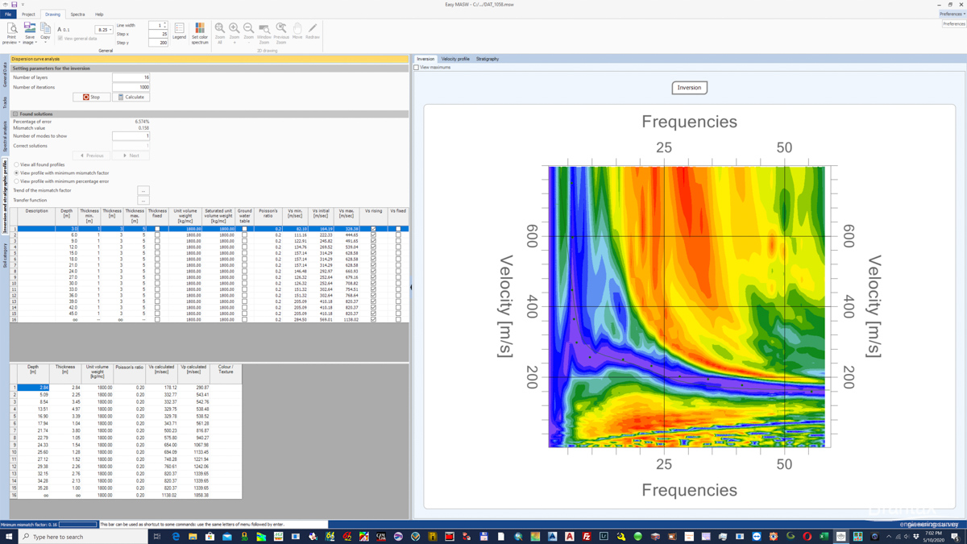Select View profile with minimum percentage error
This screenshot has width=967, height=544.
coord(17,181)
